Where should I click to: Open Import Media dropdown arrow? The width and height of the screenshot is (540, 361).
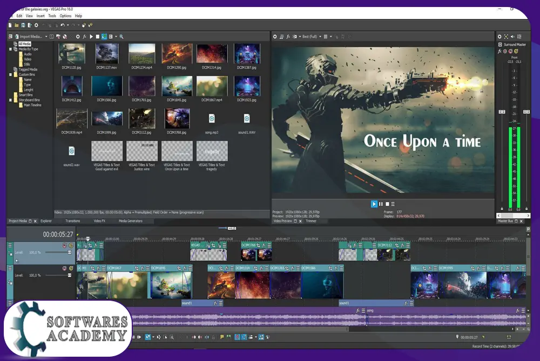(46, 37)
